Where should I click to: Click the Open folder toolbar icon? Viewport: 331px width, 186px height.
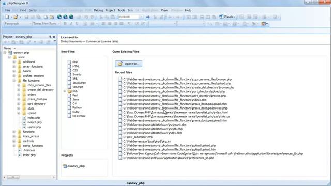click(x=16, y=17)
